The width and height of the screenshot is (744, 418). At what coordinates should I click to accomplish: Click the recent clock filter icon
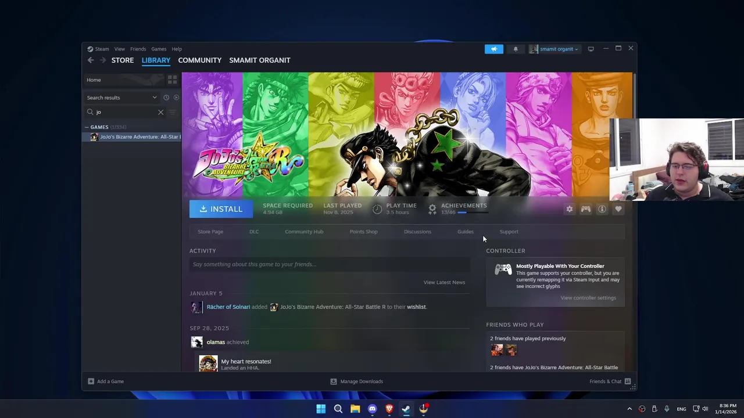tap(166, 98)
